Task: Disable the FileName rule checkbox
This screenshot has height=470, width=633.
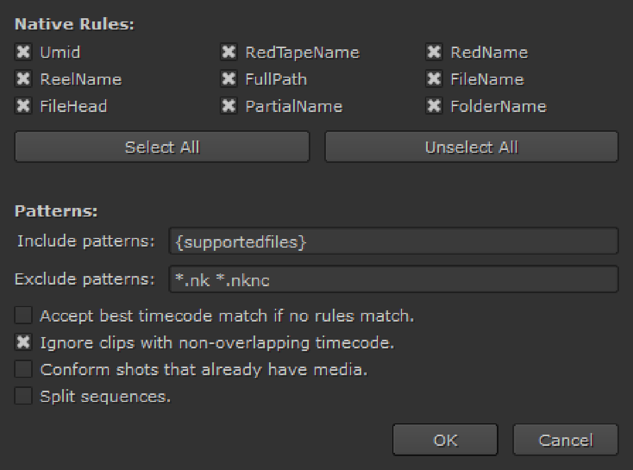Action: point(434,79)
